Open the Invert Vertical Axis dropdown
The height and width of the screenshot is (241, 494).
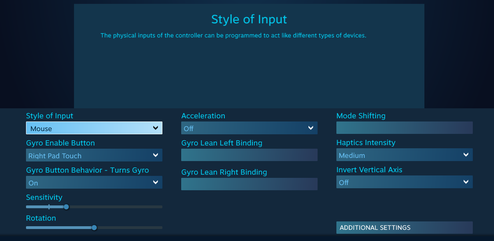click(404, 182)
